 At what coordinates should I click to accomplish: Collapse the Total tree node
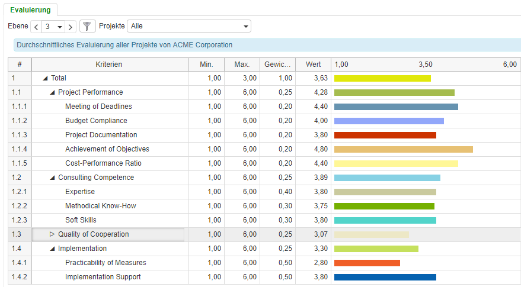tap(45, 78)
